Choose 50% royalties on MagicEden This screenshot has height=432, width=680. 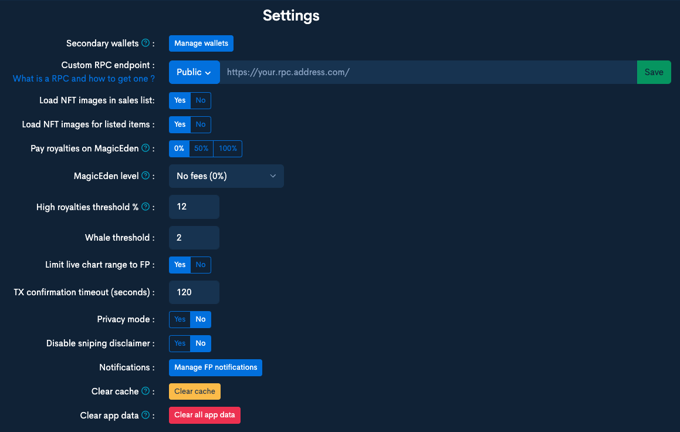click(201, 148)
